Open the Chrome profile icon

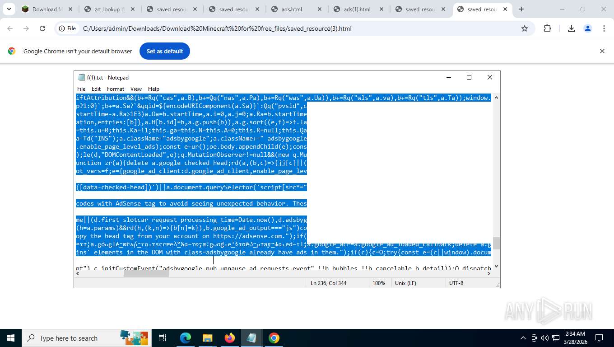(x=588, y=28)
